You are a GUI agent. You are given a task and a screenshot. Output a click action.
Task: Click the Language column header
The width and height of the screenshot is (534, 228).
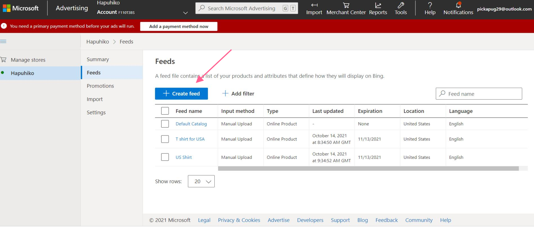[461, 111]
